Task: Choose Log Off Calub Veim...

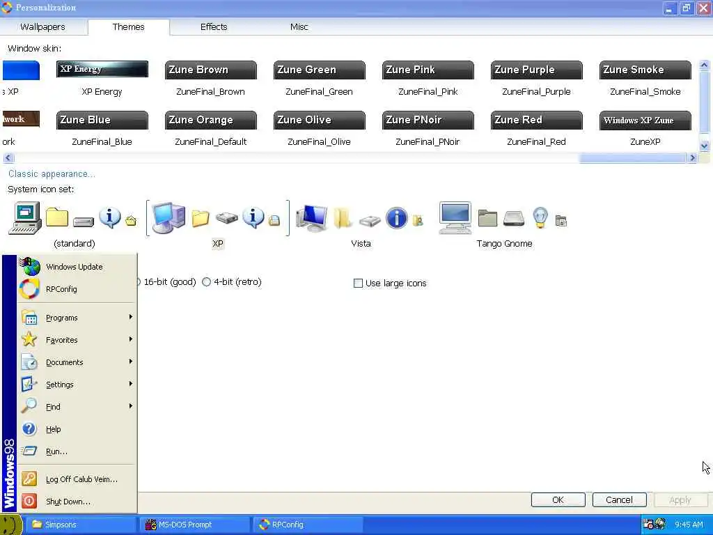Action: pos(77,479)
